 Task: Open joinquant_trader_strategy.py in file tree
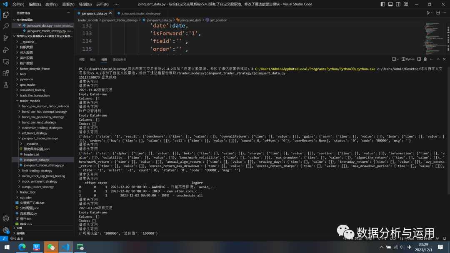[44, 165]
